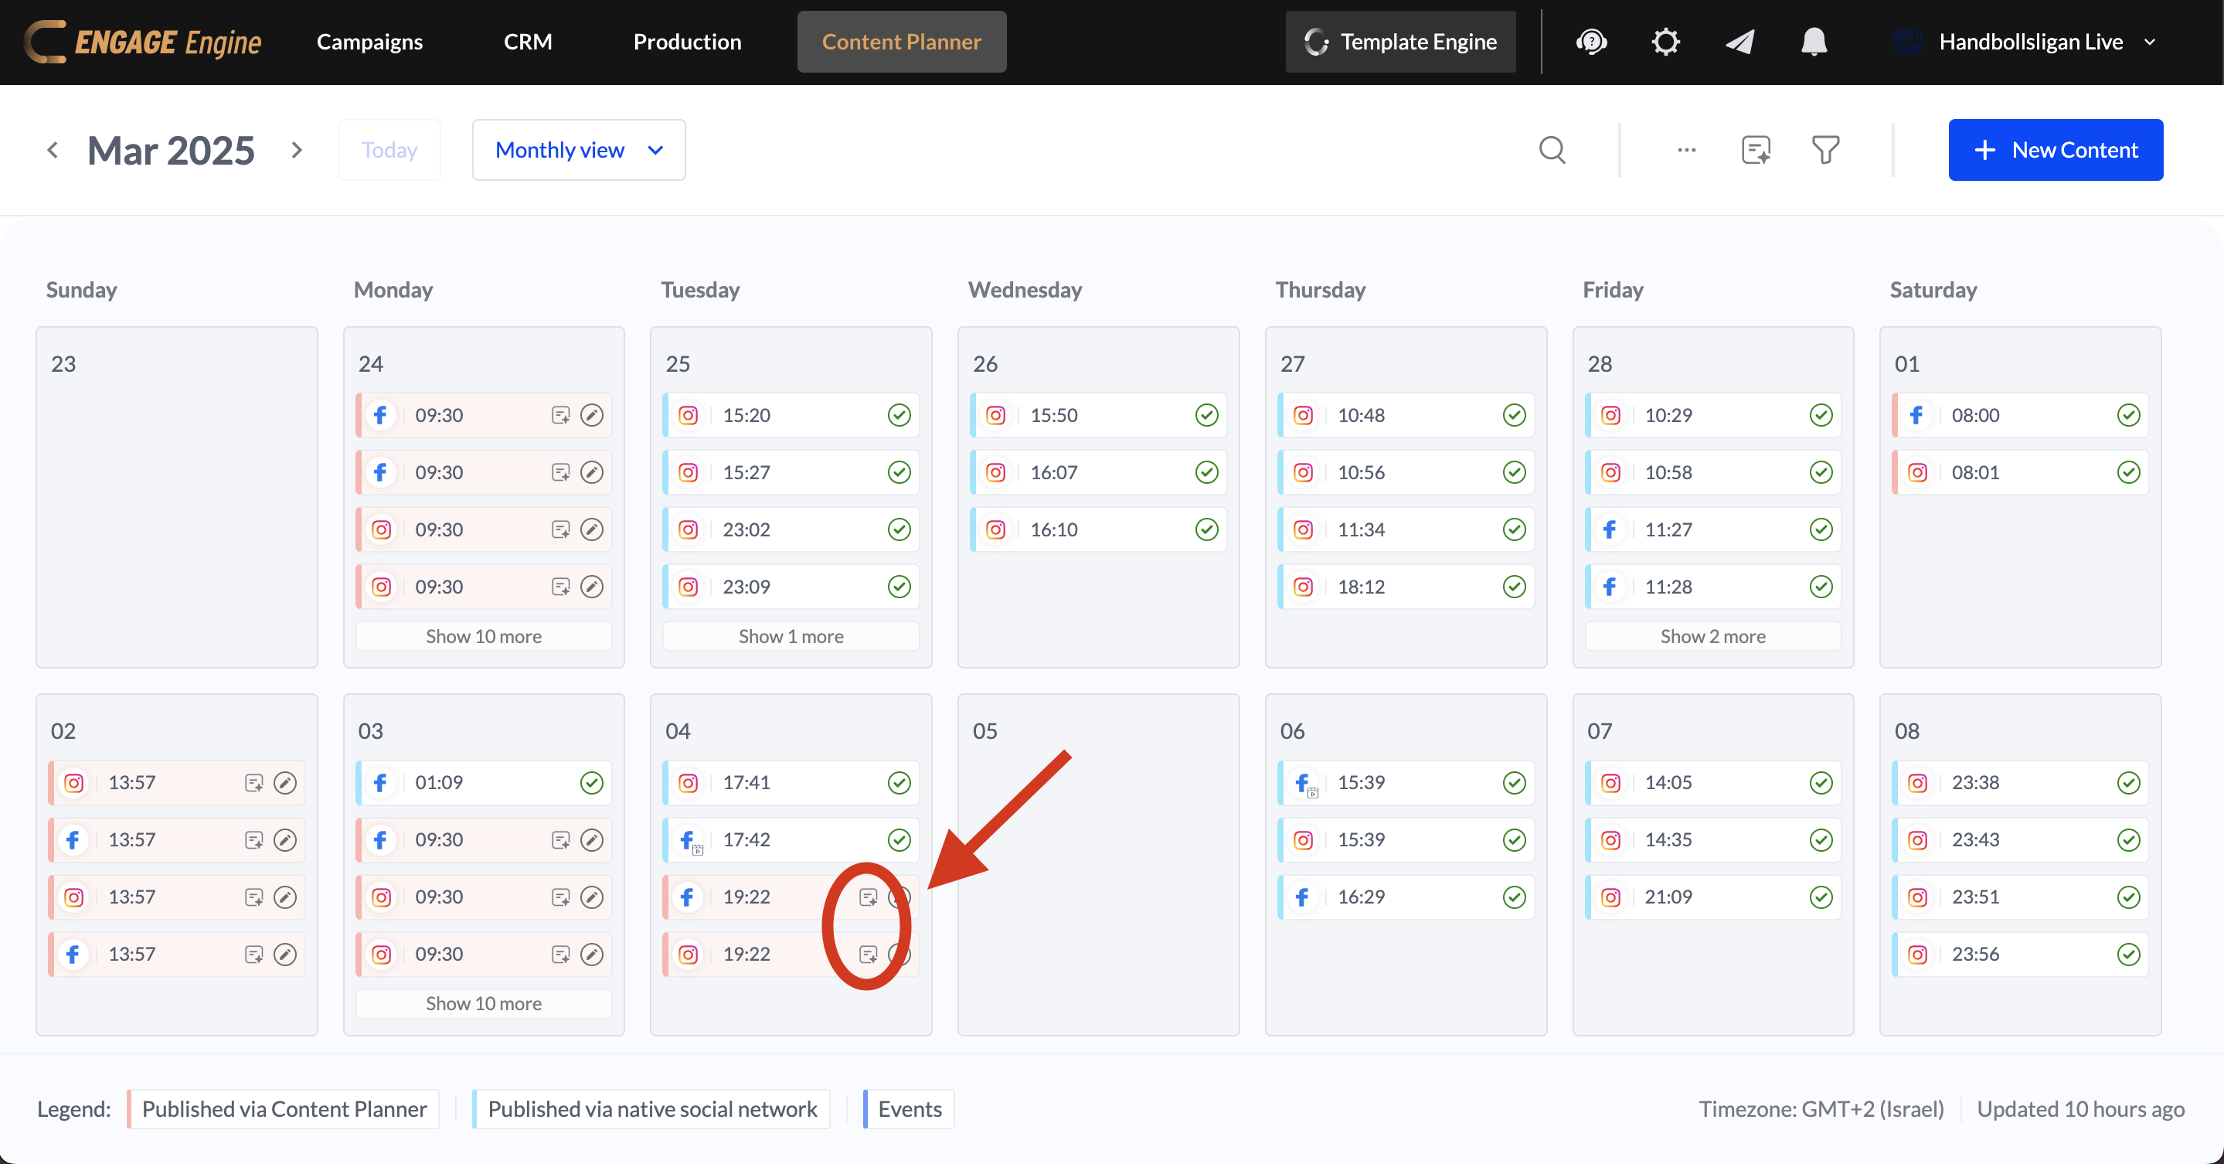Open the Monthly view dropdown

[x=579, y=149]
